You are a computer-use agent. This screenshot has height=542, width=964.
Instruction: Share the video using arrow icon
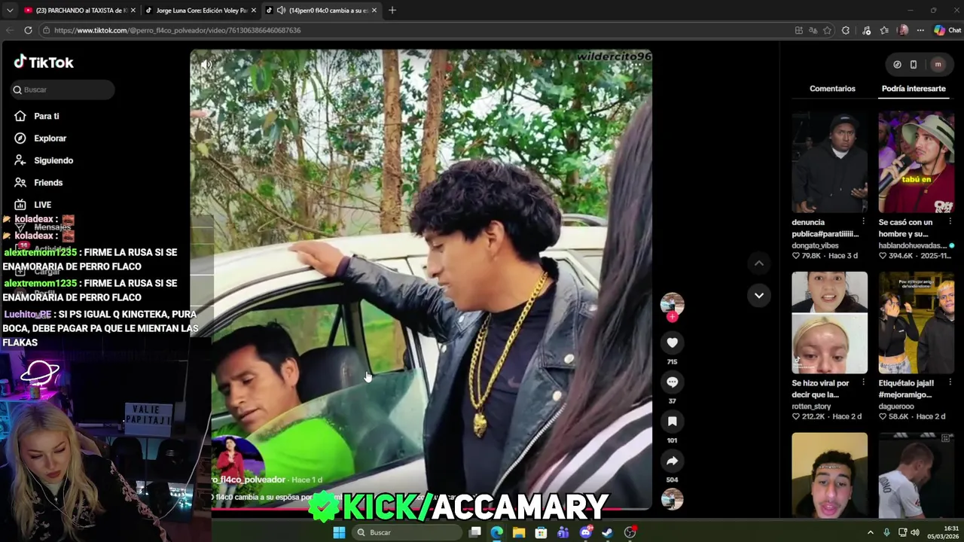[672, 461]
